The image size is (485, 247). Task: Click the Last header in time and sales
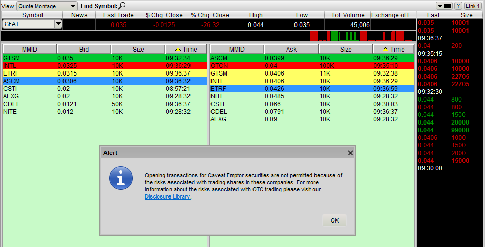click(x=433, y=15)
